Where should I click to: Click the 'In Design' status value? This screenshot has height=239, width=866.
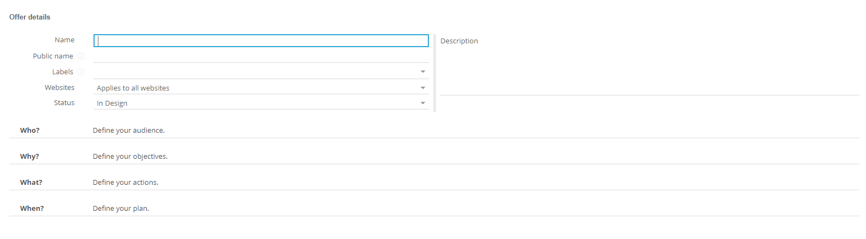point(112,103)
